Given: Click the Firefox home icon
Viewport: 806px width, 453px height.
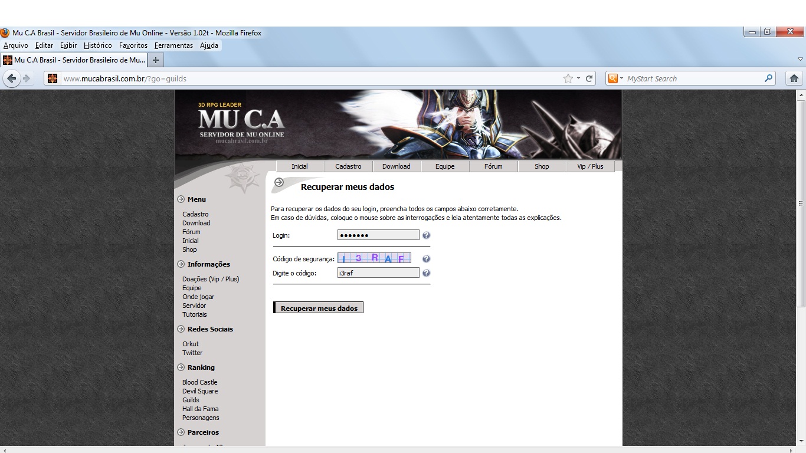Looking at the screenshot, I should click(794, 78).
